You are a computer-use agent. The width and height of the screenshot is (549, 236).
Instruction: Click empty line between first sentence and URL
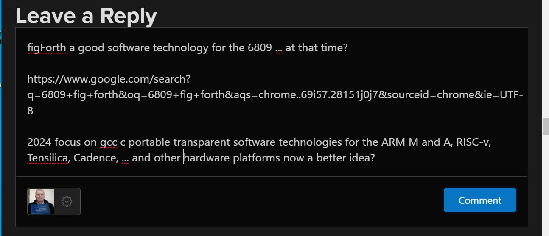(x=272, y=64)
